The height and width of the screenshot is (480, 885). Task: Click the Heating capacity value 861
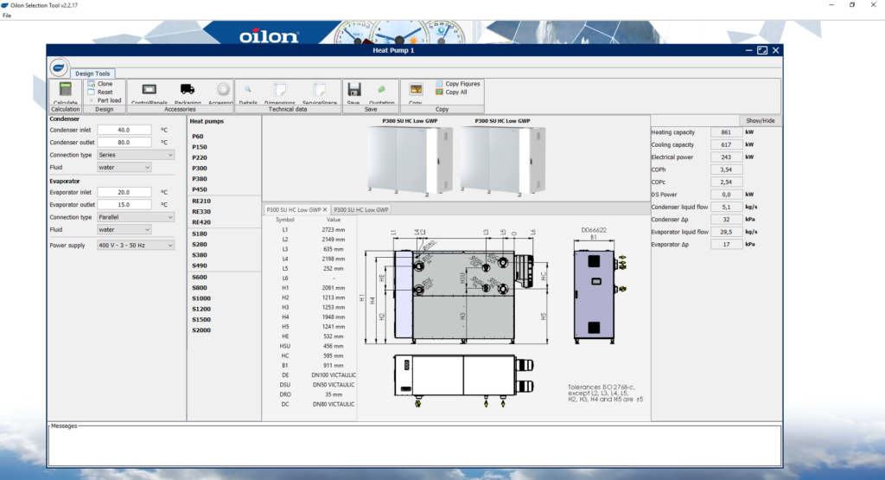(726, 132)
